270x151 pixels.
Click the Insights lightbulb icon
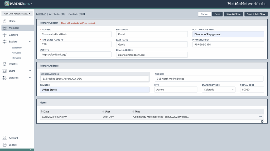(4, 64)
